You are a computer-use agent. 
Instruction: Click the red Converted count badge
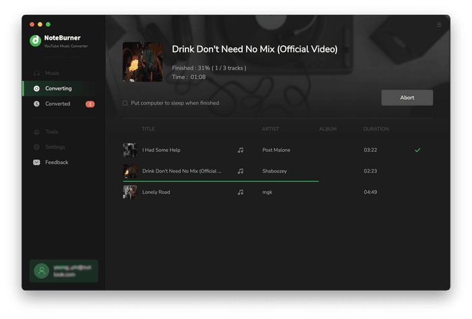(x=90, y=104)
